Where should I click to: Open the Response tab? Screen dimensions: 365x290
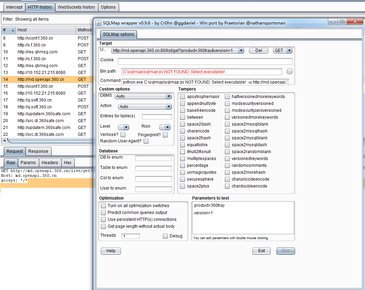point(38,151)
